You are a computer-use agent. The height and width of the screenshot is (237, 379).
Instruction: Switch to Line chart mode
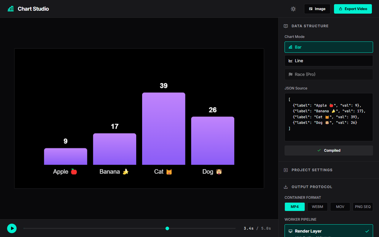tap(329, 61)
